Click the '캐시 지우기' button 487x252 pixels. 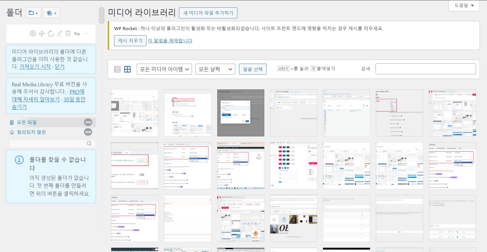tap(130, 41)
